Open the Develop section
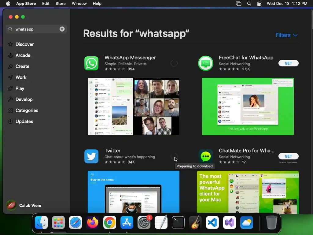 point(24,99)
